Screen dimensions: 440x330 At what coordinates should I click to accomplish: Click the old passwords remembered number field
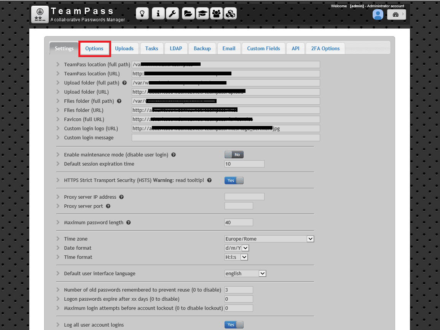pyautogui.click(x=239, y=290)
